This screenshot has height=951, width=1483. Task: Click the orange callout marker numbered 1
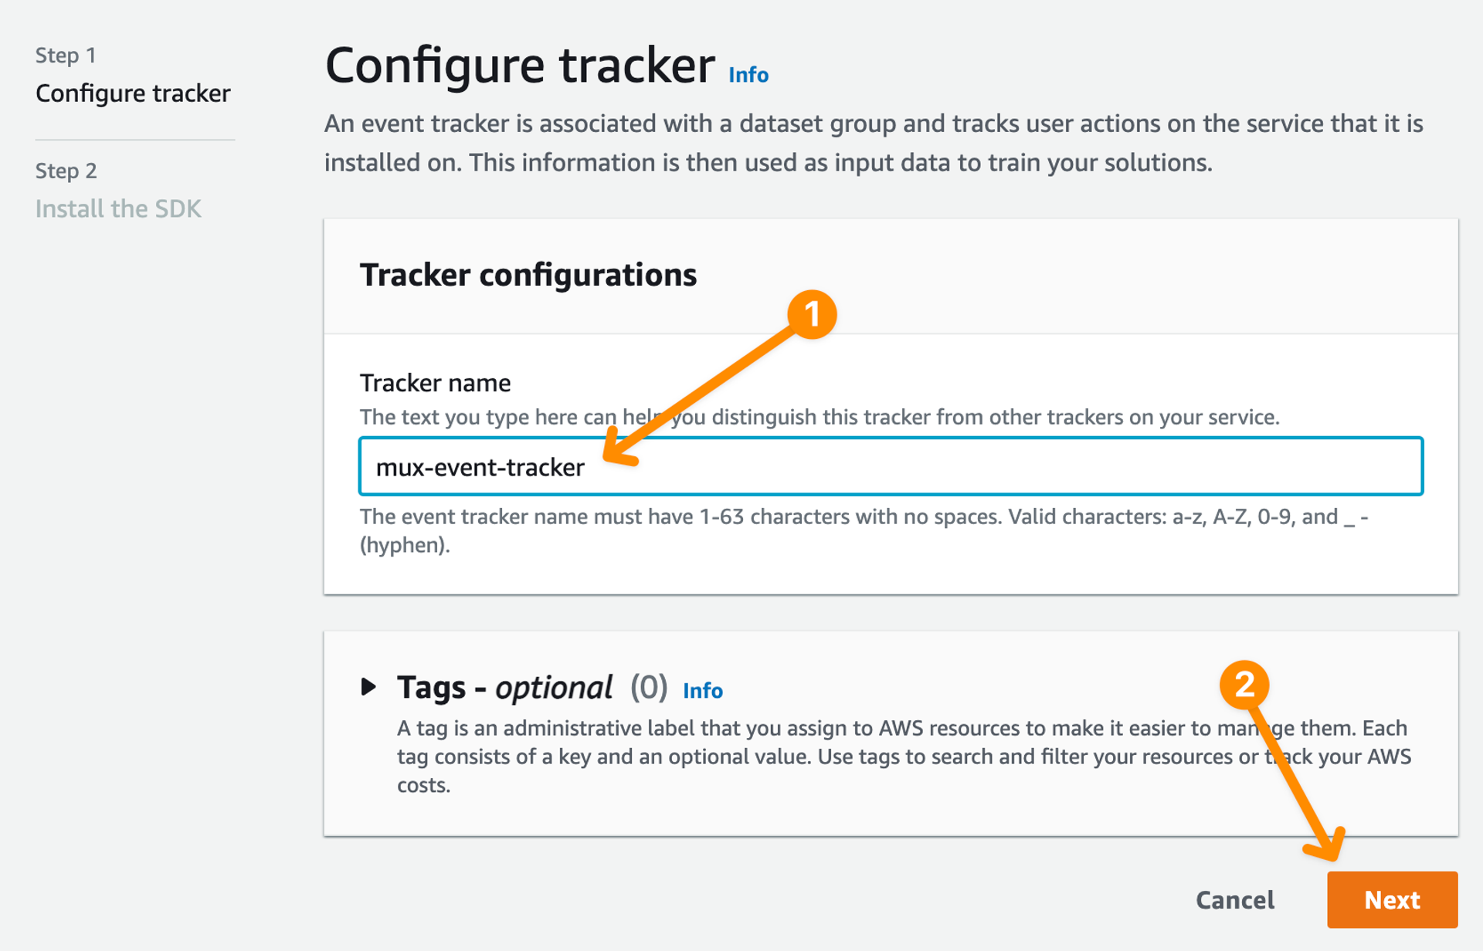813,314
